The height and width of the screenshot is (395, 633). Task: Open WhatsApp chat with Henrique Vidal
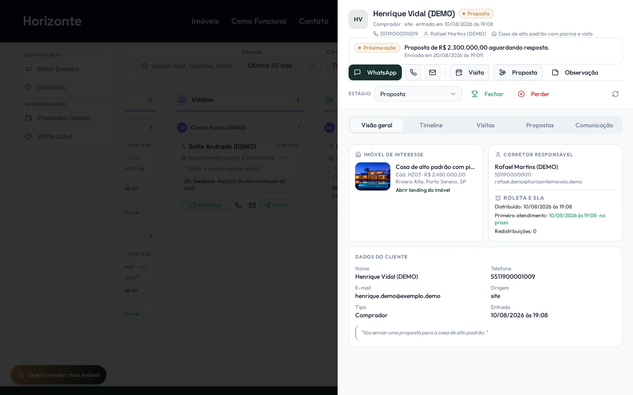375,72
